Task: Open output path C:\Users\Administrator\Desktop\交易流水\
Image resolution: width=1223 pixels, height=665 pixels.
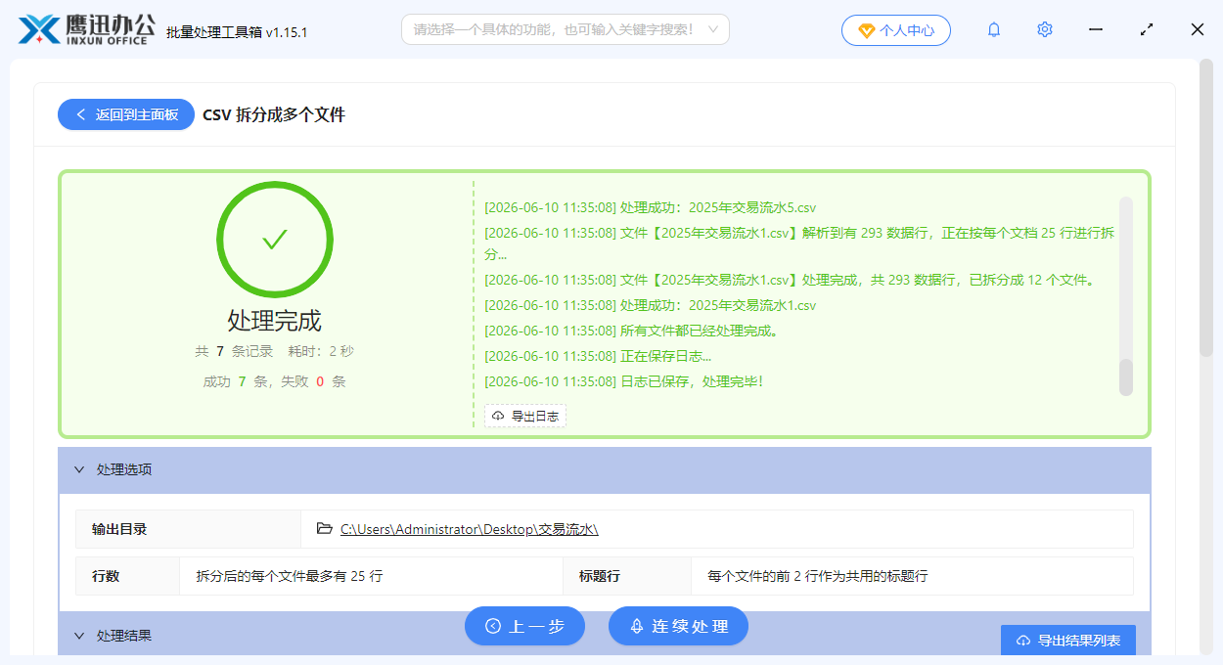Action: tap(469, 529)
